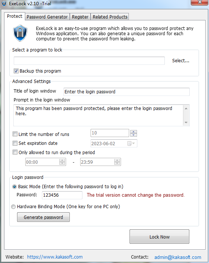Increase the number of runs spinner
The image size is (209, 263).
tap(134, 131)
